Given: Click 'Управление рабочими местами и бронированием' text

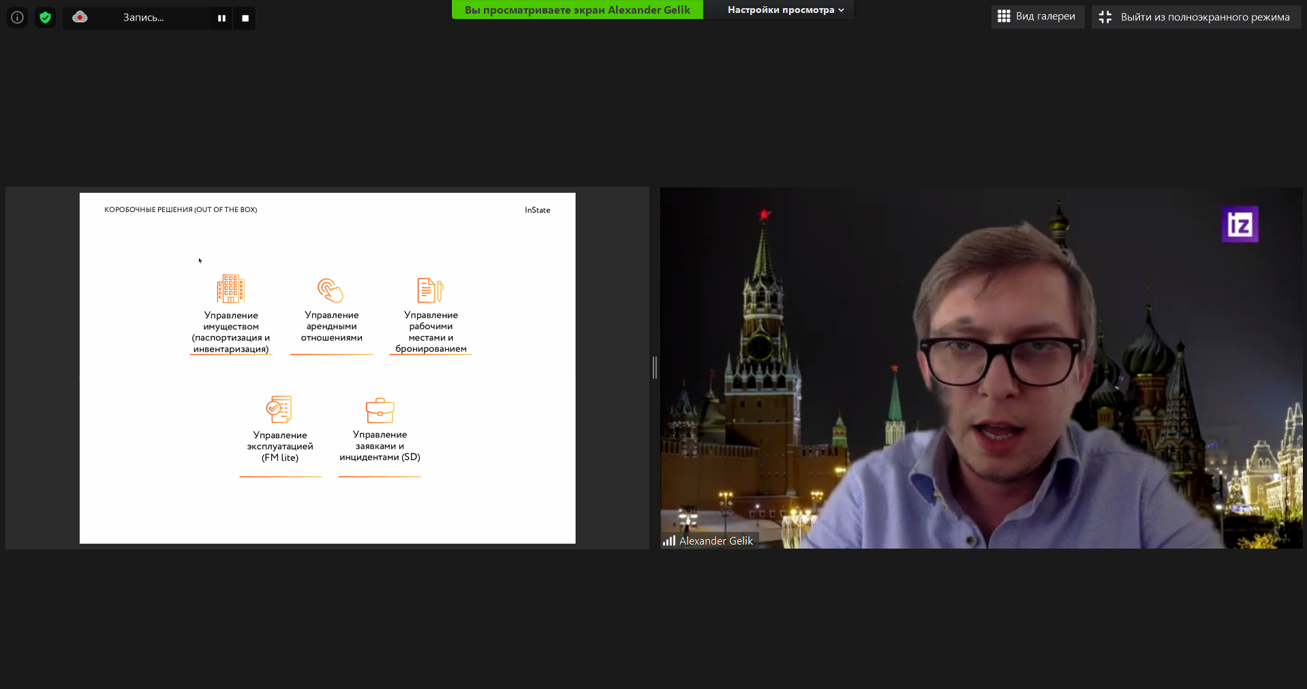Looking at the screenshot, I should click(431, 332).
